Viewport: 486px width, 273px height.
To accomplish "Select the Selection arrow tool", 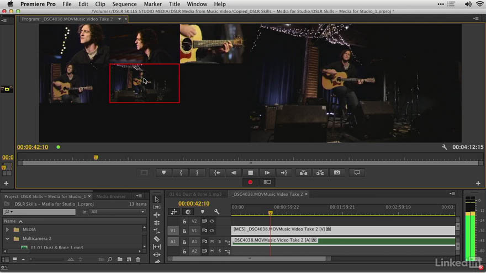I will coord(157,200).
